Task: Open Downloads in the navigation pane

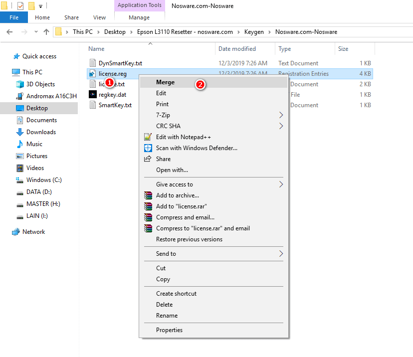Action: 41,132
